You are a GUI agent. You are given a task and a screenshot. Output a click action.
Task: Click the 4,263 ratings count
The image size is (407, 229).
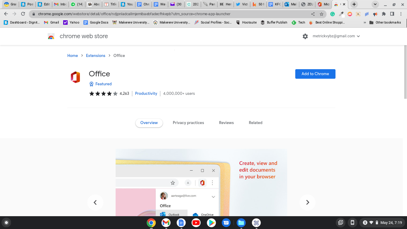[x=124, y=94]
